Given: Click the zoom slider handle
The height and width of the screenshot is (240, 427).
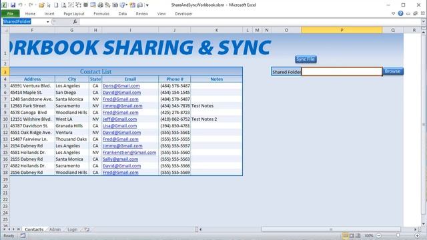Looking at the screenshot, I should click(x=398, y=235).
